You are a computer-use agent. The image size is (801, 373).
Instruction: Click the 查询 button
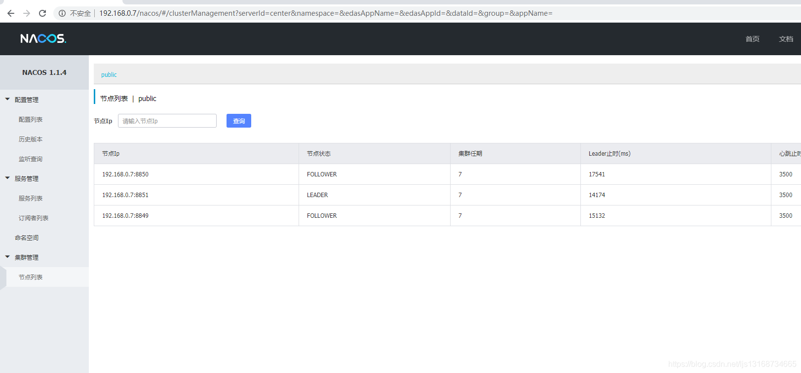coord(239,121)
